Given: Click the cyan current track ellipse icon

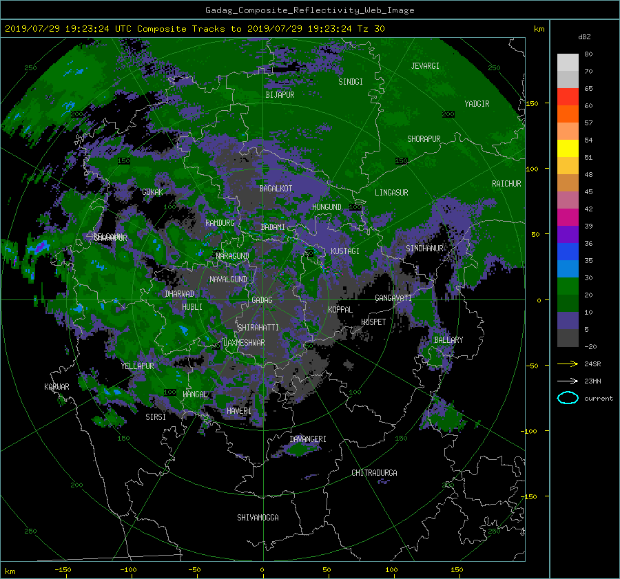Looking at the screenshot, I should (568, 398).
